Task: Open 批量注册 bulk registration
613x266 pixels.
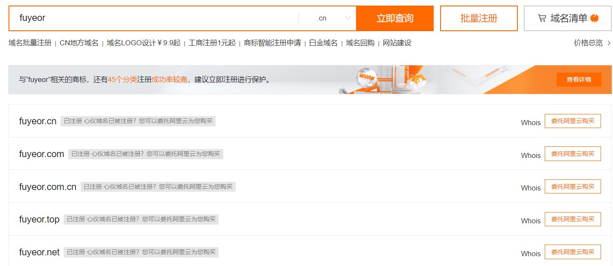Action: pos(479,18)
